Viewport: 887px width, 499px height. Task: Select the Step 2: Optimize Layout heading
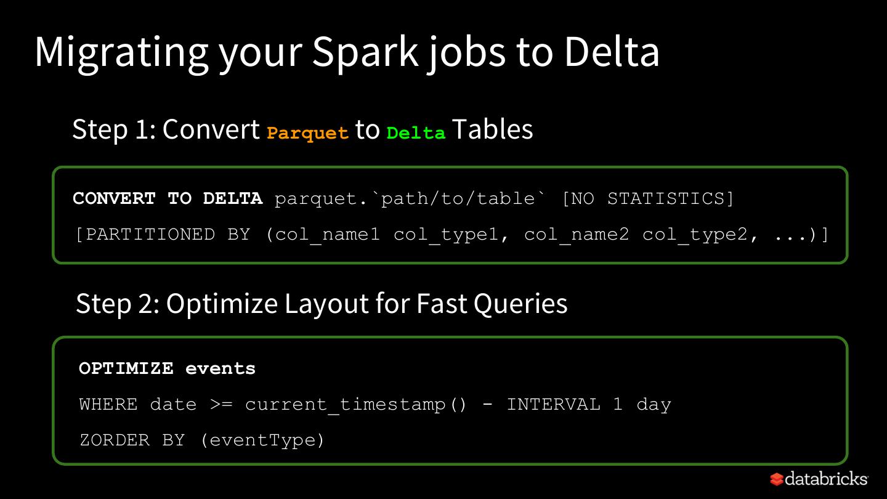[321, 303]
